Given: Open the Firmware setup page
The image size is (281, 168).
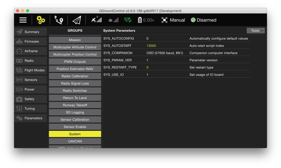Looking at the screenshot, I should 30,42.
